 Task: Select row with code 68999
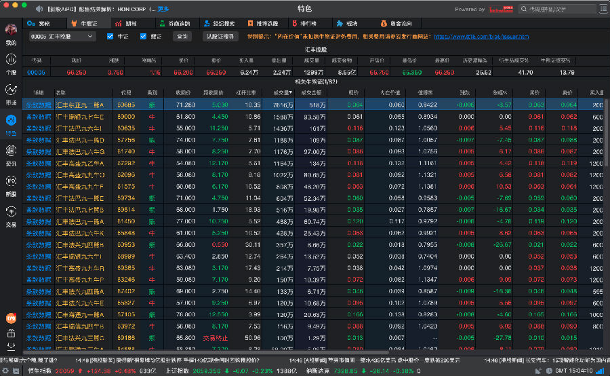[314, 257]
